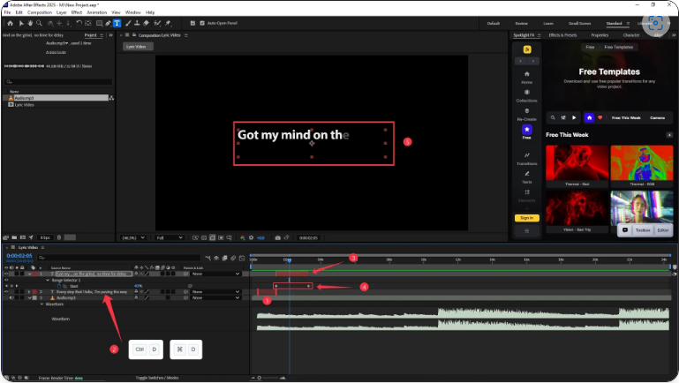Expand layer 2 'Every step that I take'
679x383 pixels.
29,292
